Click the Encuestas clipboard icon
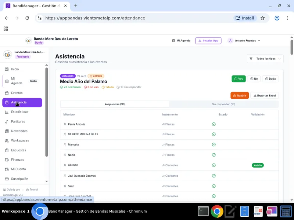This screenshot has height=220, width=294. click(7, 150)
